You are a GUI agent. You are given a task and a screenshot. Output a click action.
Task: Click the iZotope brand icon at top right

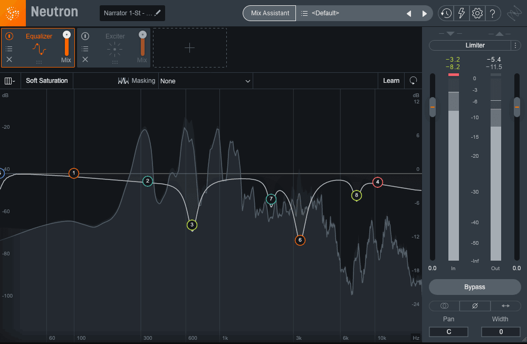514,13
